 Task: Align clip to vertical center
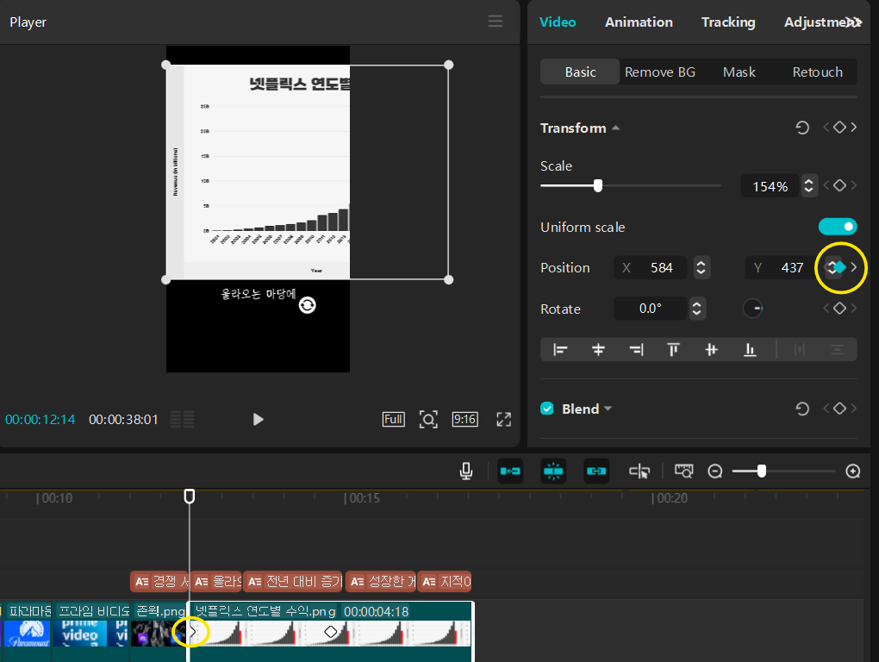coord(711,350)
